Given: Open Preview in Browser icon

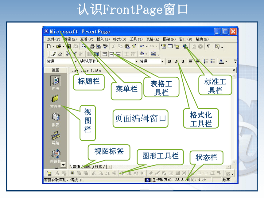Looking at the screenshot, I should point(99,46).
